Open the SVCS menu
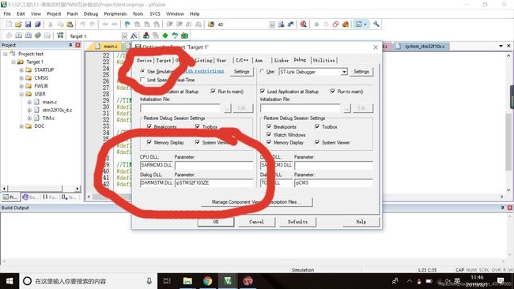This screenshot has height=289, width=514. 155,13
